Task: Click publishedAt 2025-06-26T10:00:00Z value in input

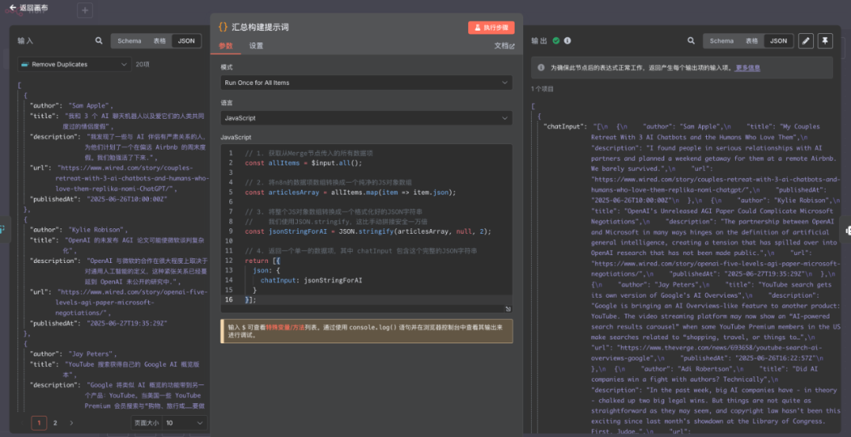Action: [x=127, y=199]
